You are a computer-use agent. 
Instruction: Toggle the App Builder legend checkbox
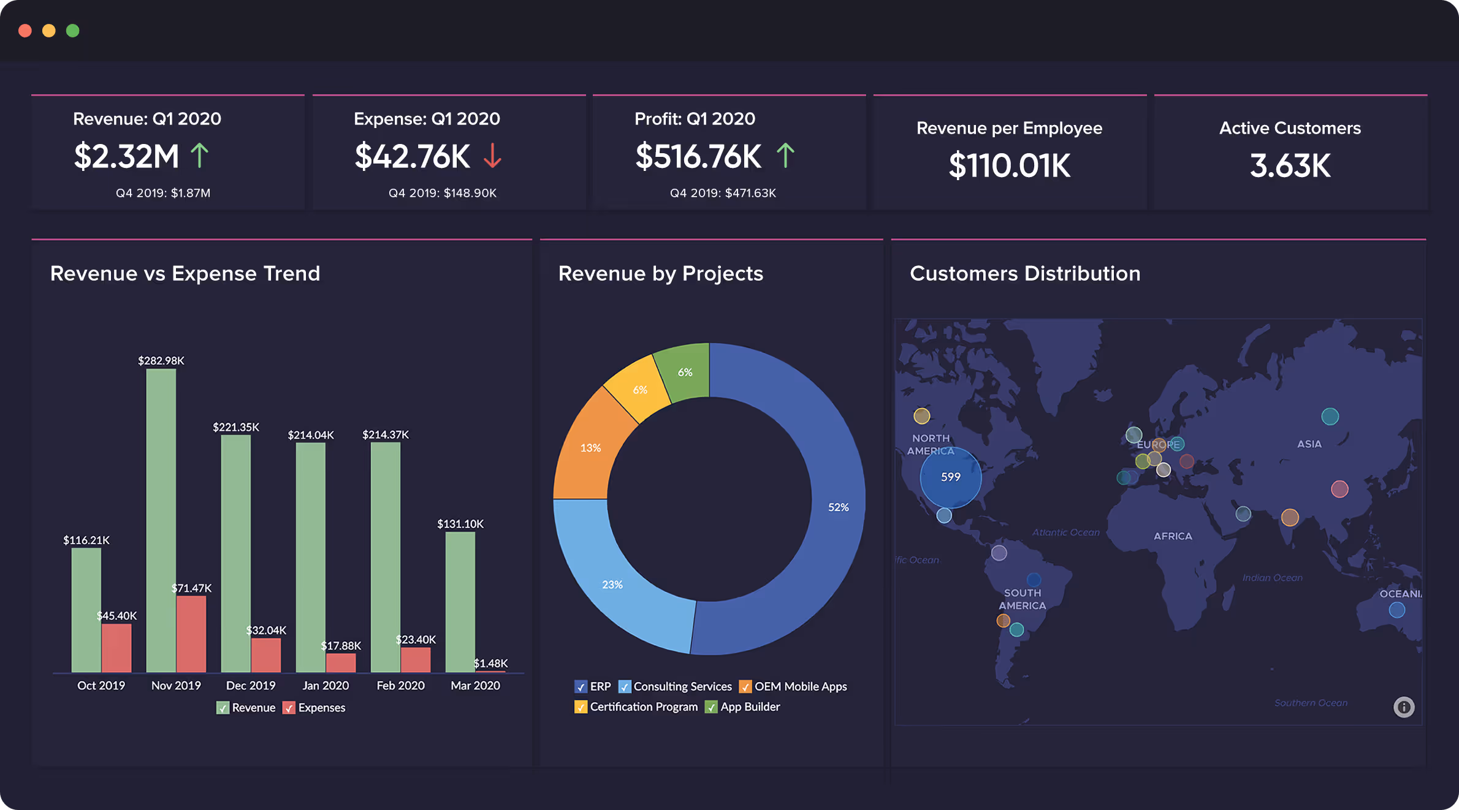click(711, 707)
